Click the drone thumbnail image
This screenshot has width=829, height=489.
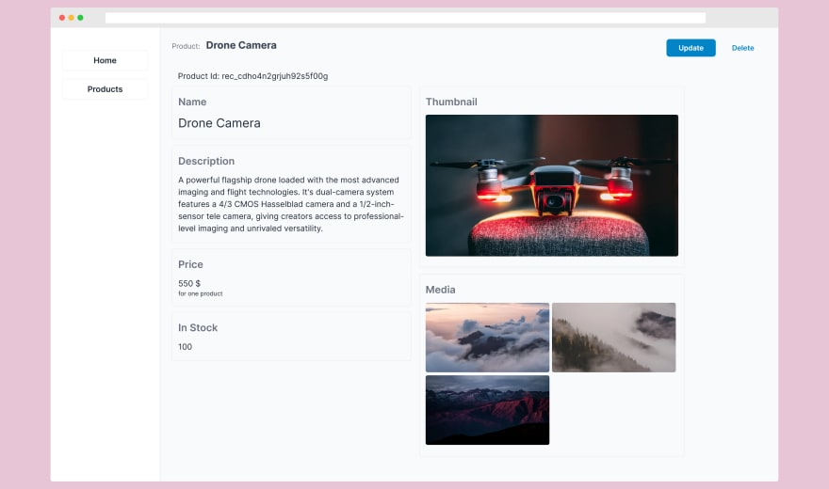tap(551, 185)
